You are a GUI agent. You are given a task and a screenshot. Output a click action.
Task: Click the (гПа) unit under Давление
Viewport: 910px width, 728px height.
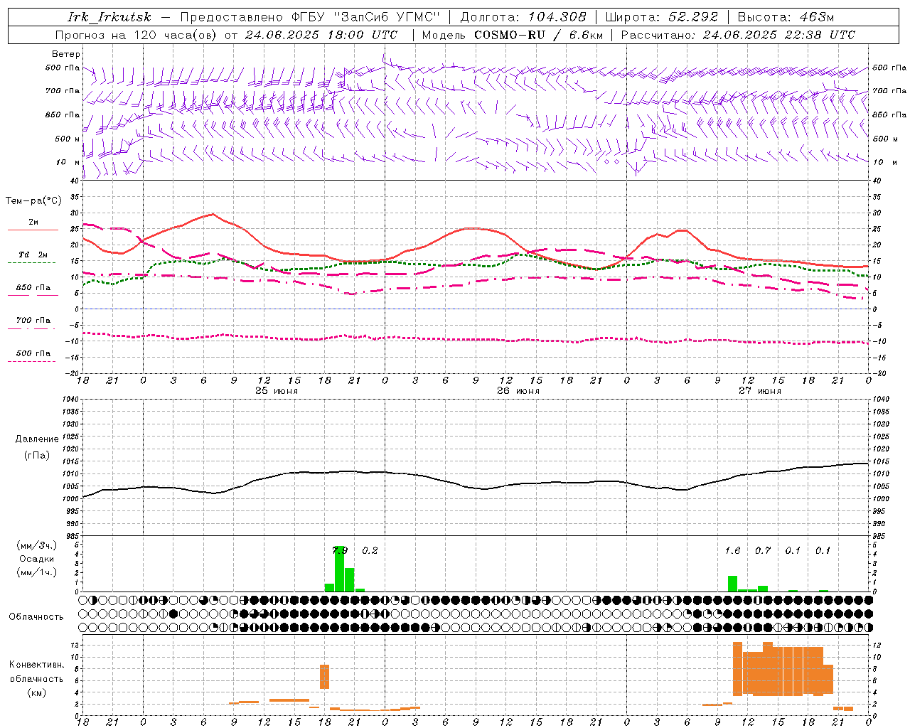point(37,456)
